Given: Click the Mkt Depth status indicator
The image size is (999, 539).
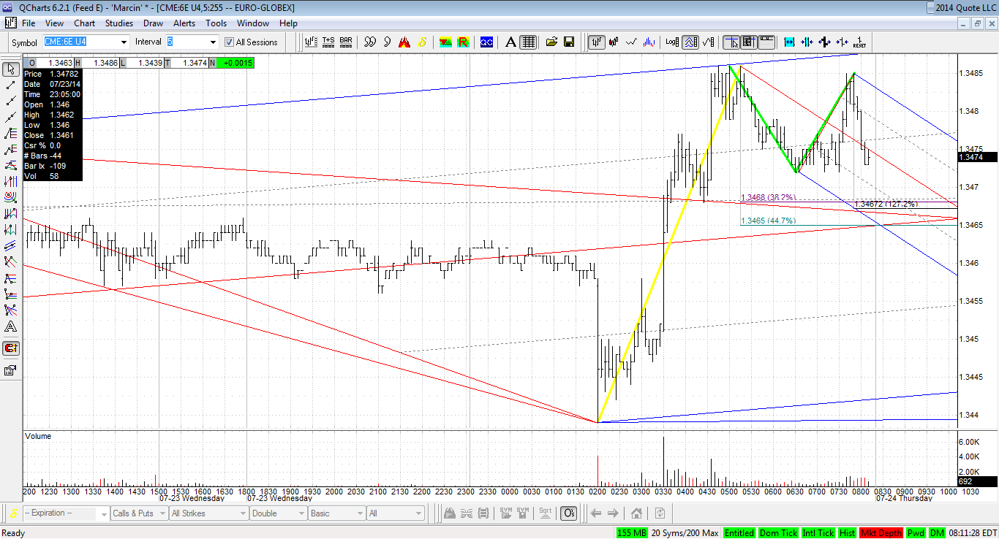Looking at the screenshot, I should pyautogui.click(x=881, y=533).
